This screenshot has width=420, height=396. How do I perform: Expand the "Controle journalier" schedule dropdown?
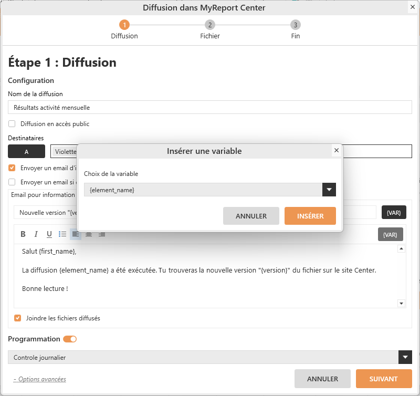coord(405,357)
